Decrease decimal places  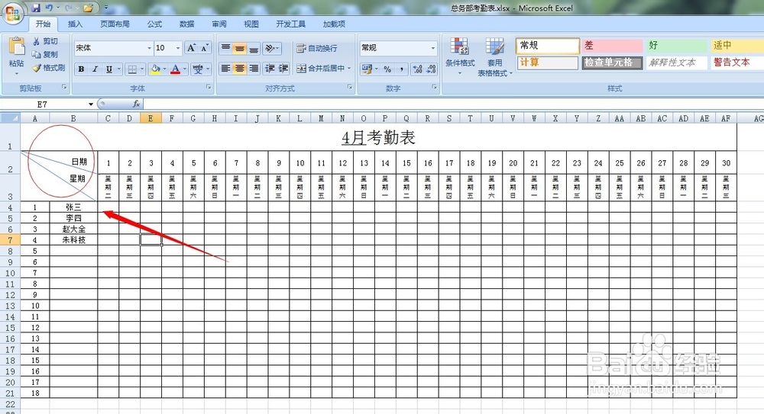(x=431, y=69)
